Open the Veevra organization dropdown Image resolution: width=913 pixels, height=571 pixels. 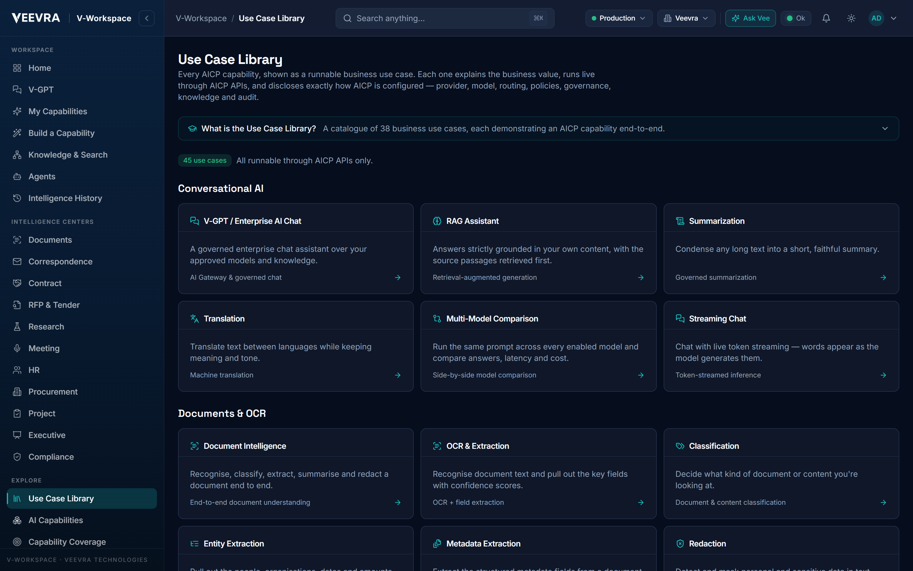(x=686, y=18)
